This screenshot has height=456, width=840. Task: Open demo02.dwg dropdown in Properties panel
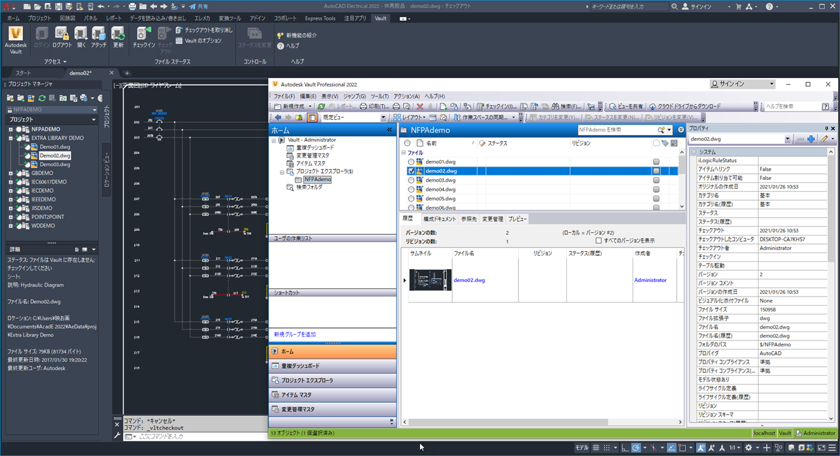[x=787, y=139]
